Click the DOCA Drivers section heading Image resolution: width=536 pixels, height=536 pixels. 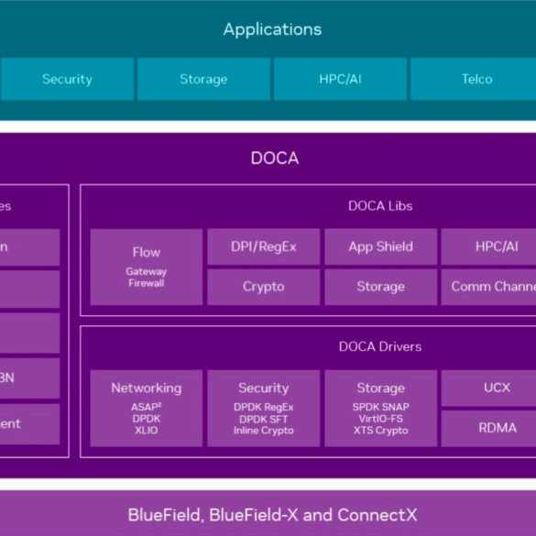(x=380, y=346)
